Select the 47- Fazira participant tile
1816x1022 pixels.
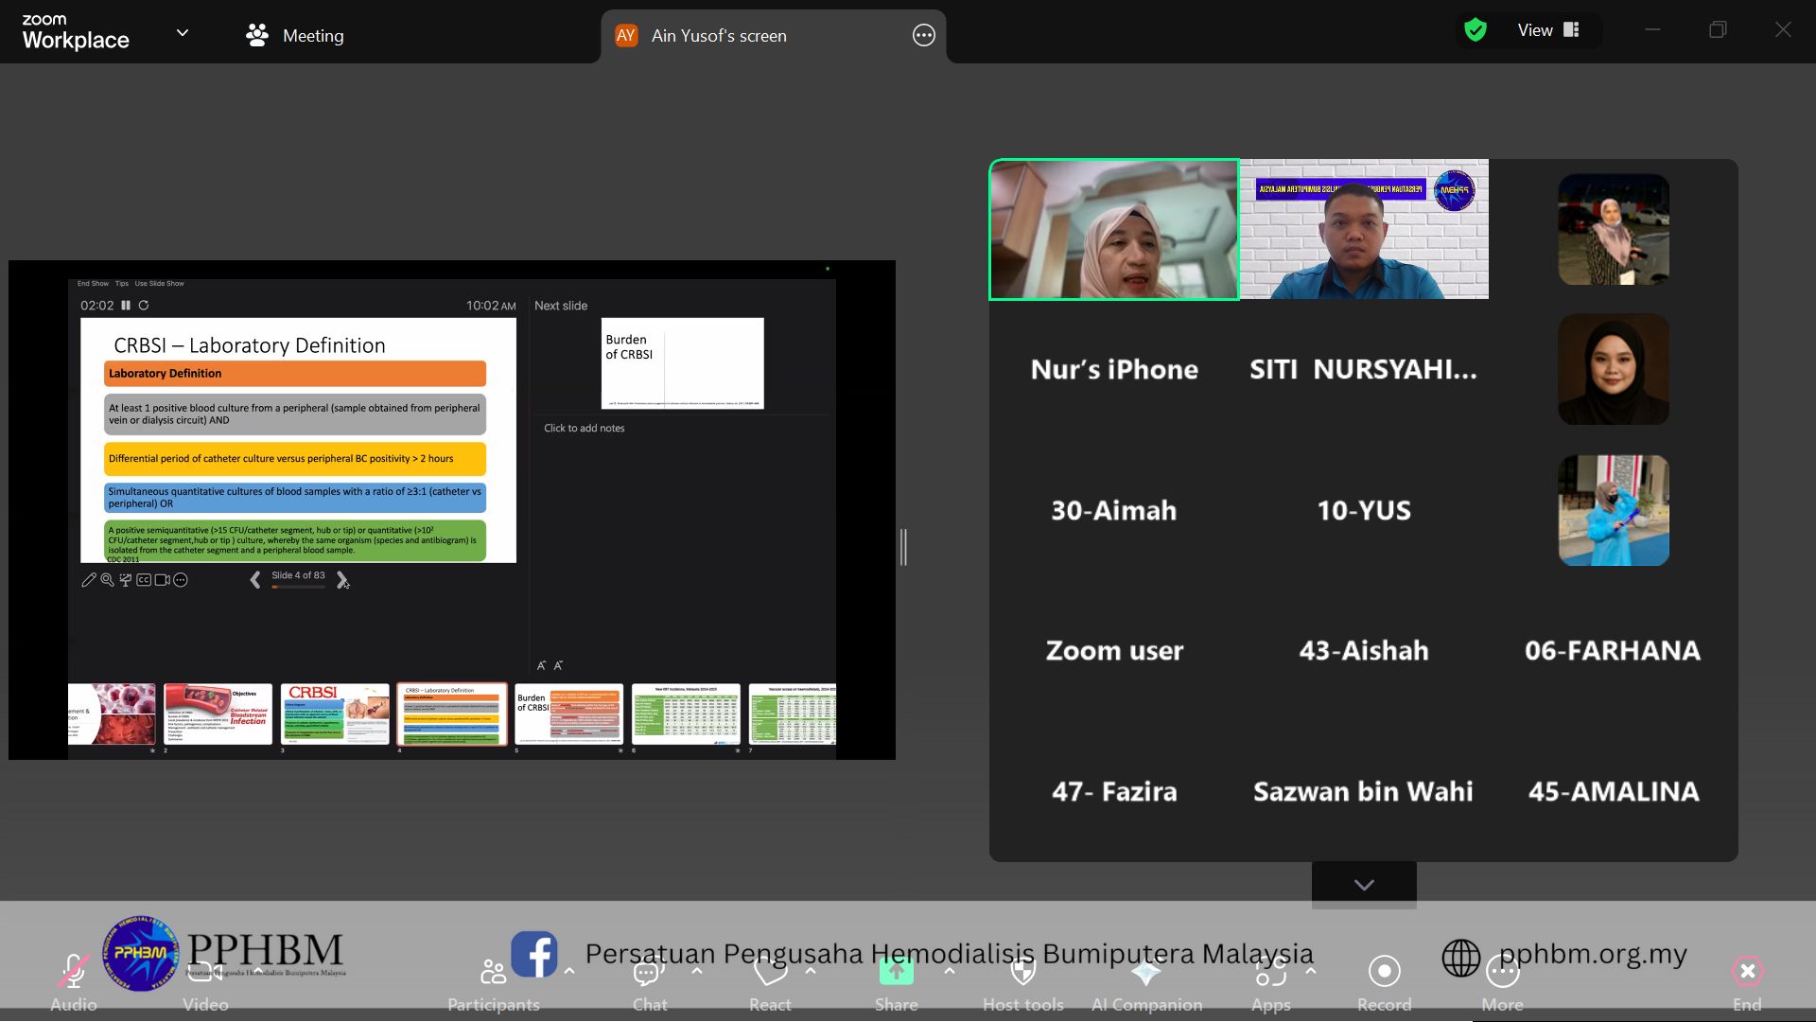tap(1114, 791)
